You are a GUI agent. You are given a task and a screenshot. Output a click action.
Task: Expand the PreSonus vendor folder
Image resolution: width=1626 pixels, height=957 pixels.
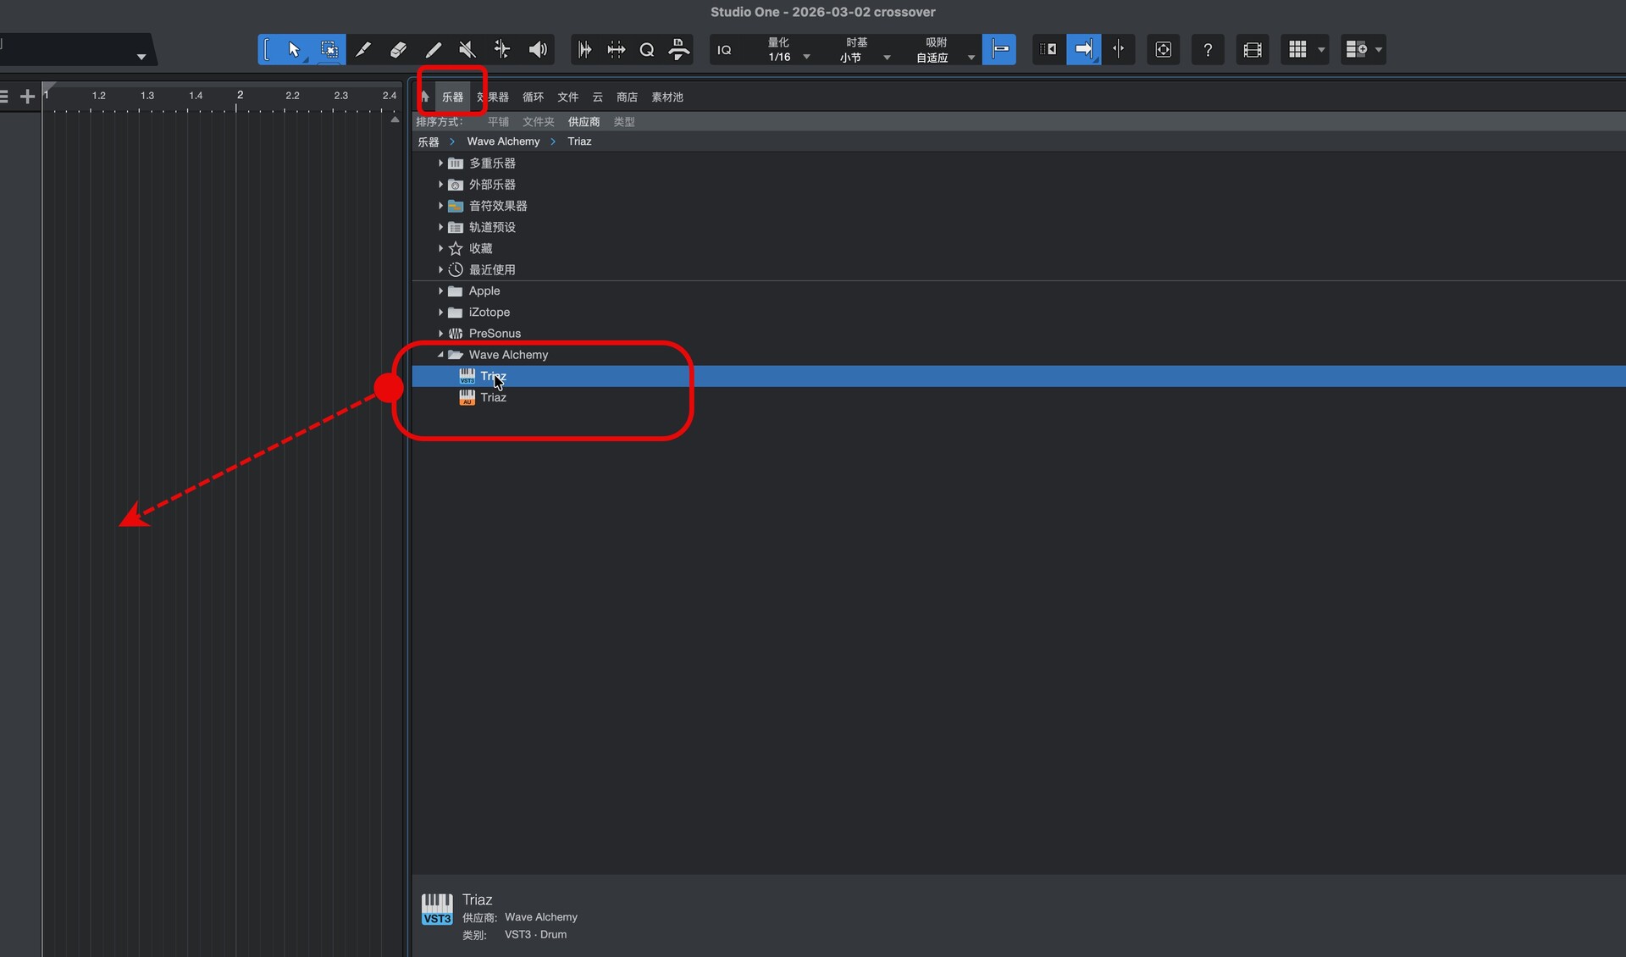pos(440,334)
